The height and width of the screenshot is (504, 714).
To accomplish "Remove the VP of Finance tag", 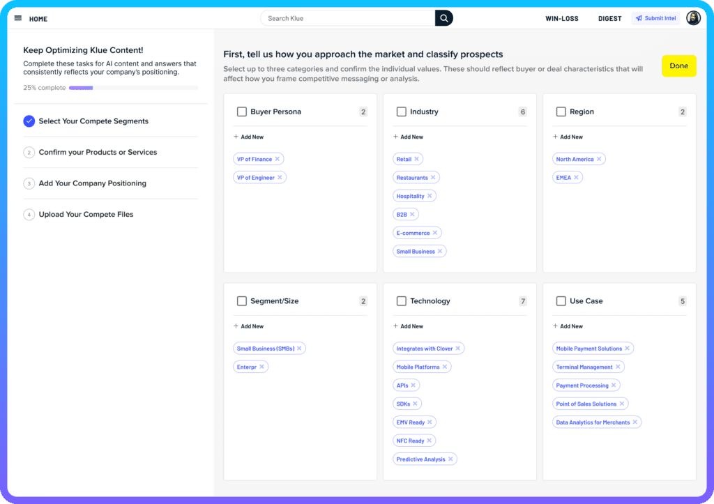I will [278, 160].
